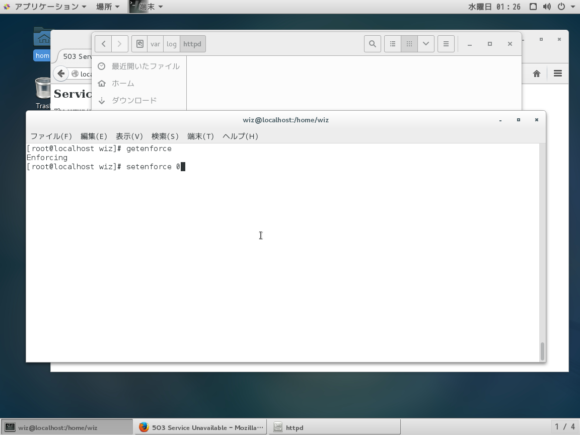Open Firefox hamburger menu
The image size is (580, 435).
point(558,74)
